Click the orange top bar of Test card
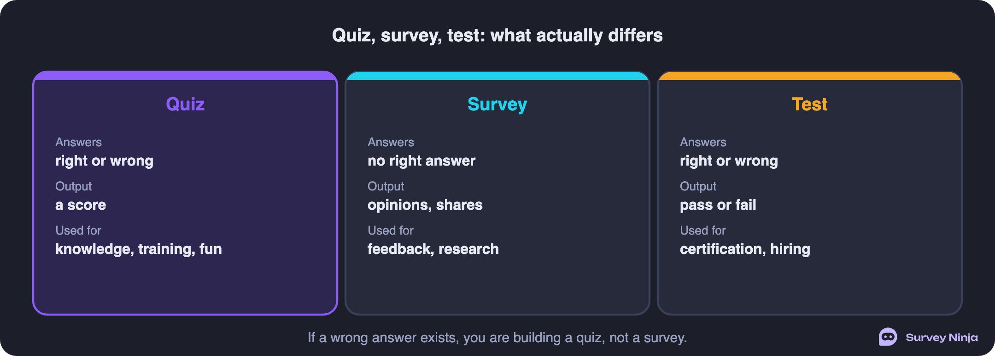995x356 pixels. (x=810, y=75)
